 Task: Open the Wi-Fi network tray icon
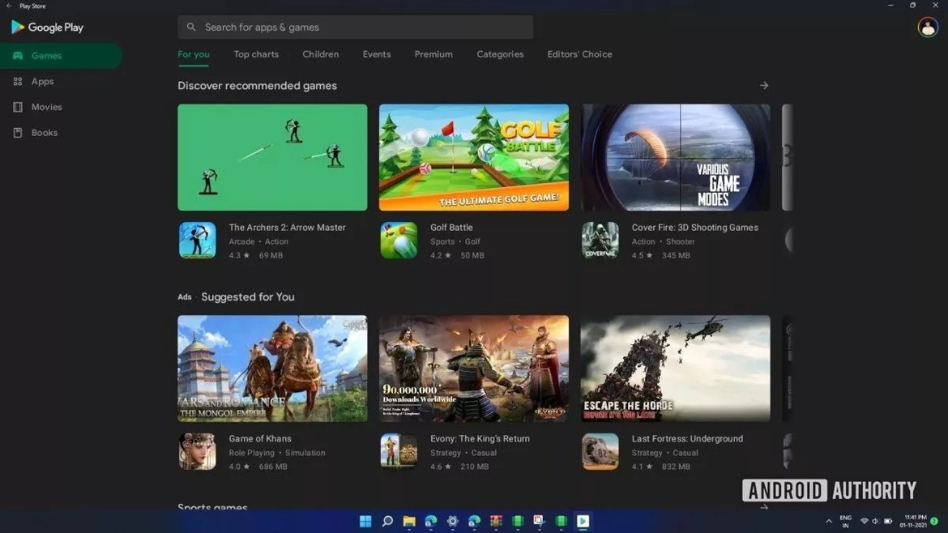[864, 521]
